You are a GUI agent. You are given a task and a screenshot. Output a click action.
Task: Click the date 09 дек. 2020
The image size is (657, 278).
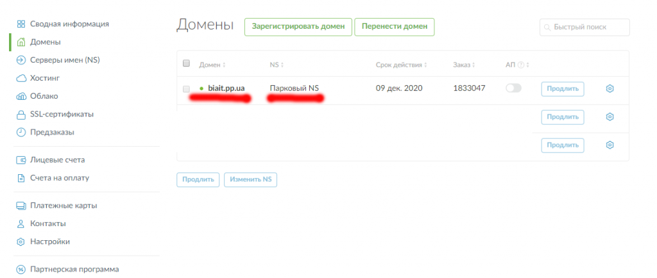click(x=399, y=88)
